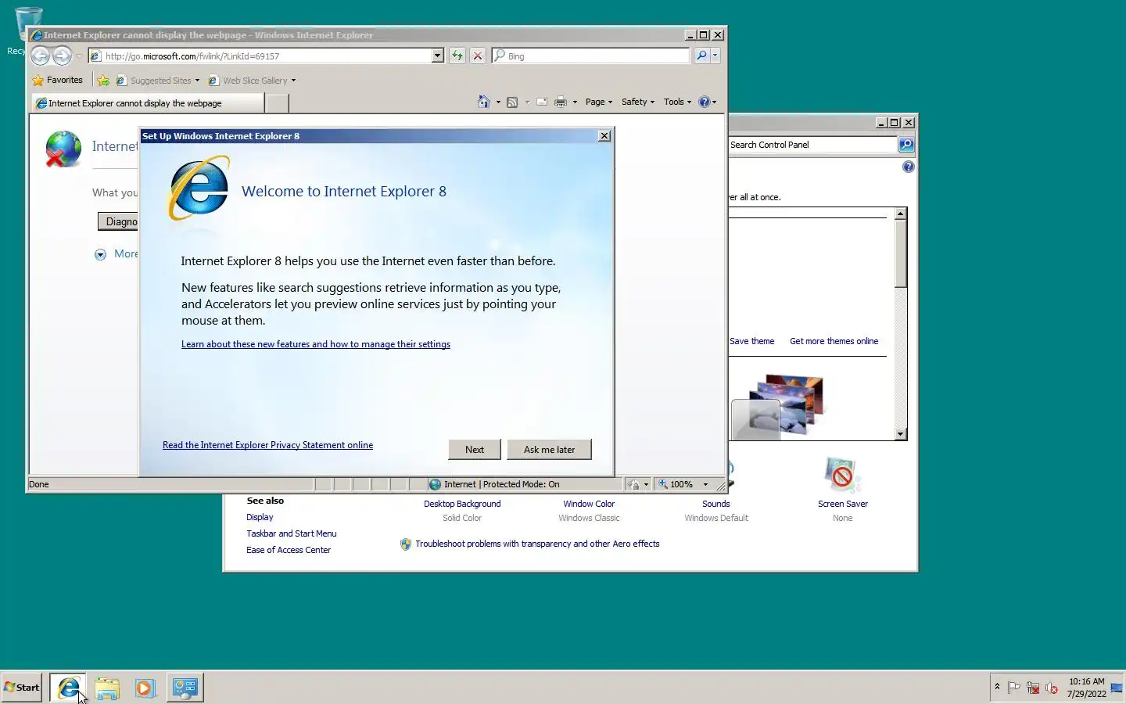Screen dimensions: 1126x704
Task: Click the Ask me later button
Action: [549, 449]
